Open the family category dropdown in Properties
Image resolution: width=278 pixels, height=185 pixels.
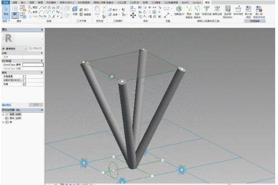14,48
